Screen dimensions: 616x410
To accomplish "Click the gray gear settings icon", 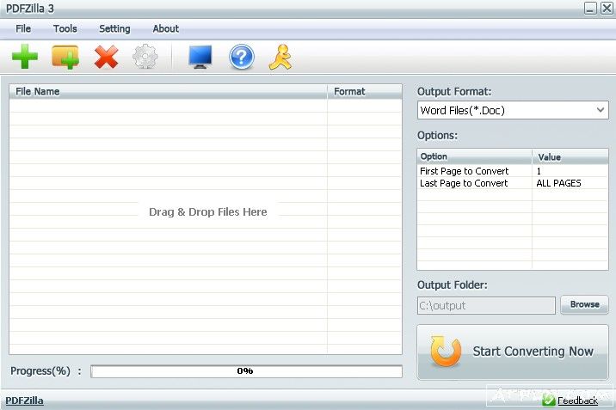I will pyautogui.click(x=145, y=58).
